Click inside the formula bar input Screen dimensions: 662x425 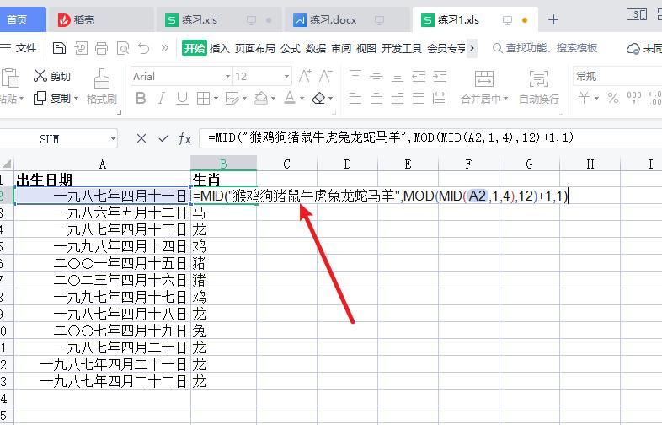[430, 137]
